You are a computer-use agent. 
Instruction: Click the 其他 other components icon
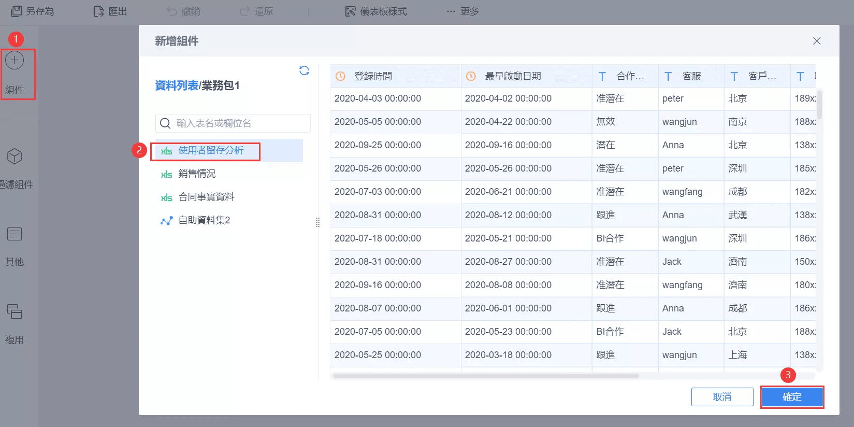click(x=15, y=234)
